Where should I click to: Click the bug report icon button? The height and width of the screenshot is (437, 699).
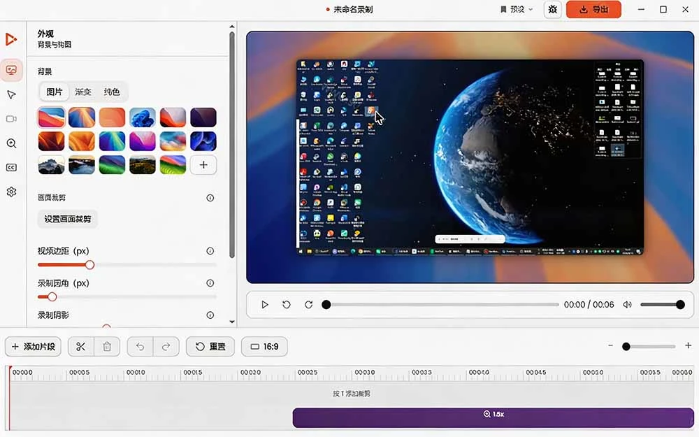(x=552, y=9)
